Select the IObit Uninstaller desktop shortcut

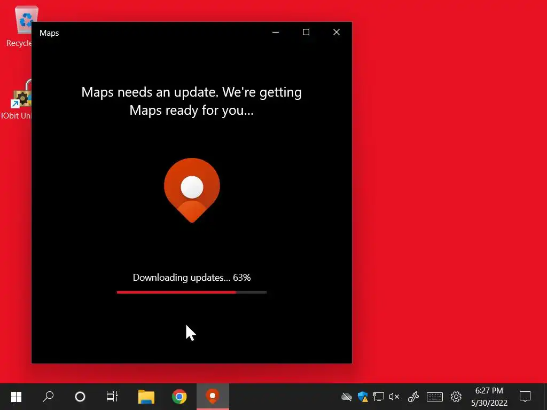17,100
